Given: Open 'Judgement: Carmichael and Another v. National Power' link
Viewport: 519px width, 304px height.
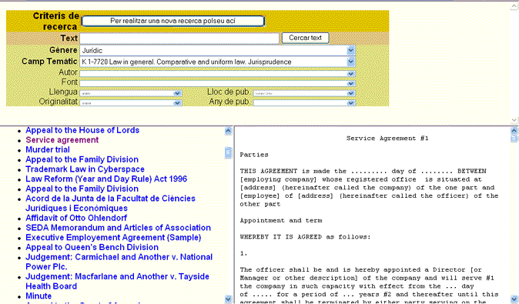Looking at the screenshot, I should pos(119,262).
